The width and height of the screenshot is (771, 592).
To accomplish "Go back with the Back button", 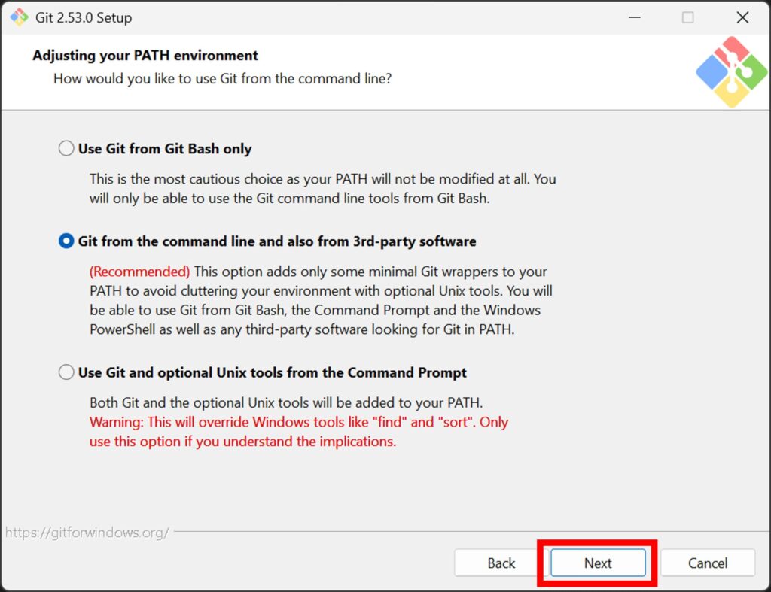I will click(501, 563).
